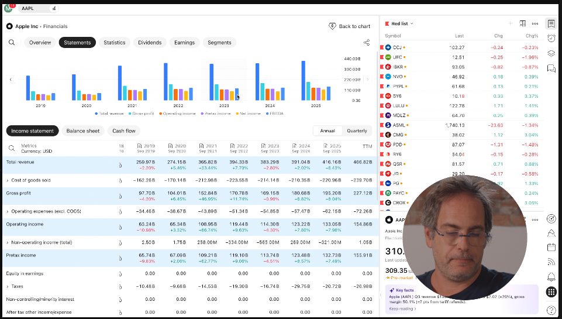Open the Dividends tab
This screenshot has height=319, width=562.
tap(150, 42)
